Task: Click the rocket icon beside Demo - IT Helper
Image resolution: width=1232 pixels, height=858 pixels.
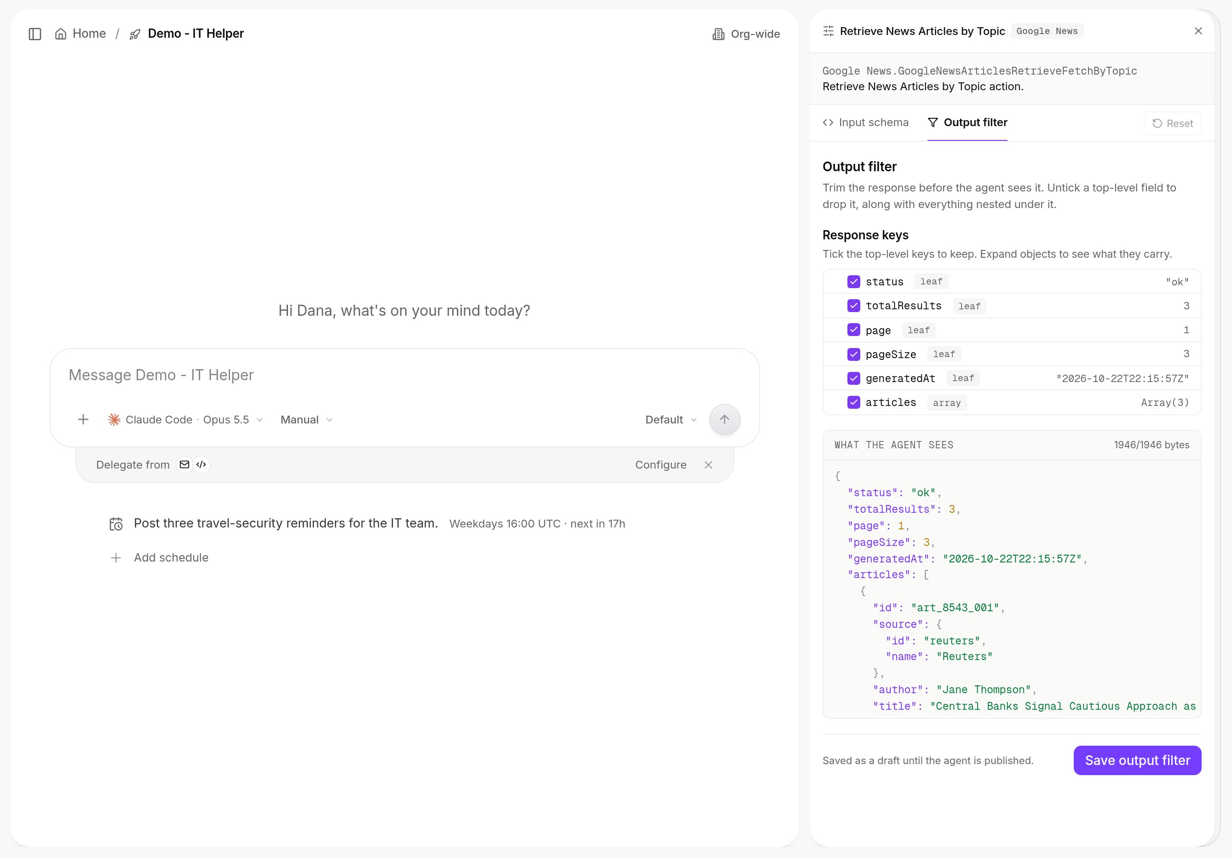Action: pyautogui.click(x=135, y=35)
